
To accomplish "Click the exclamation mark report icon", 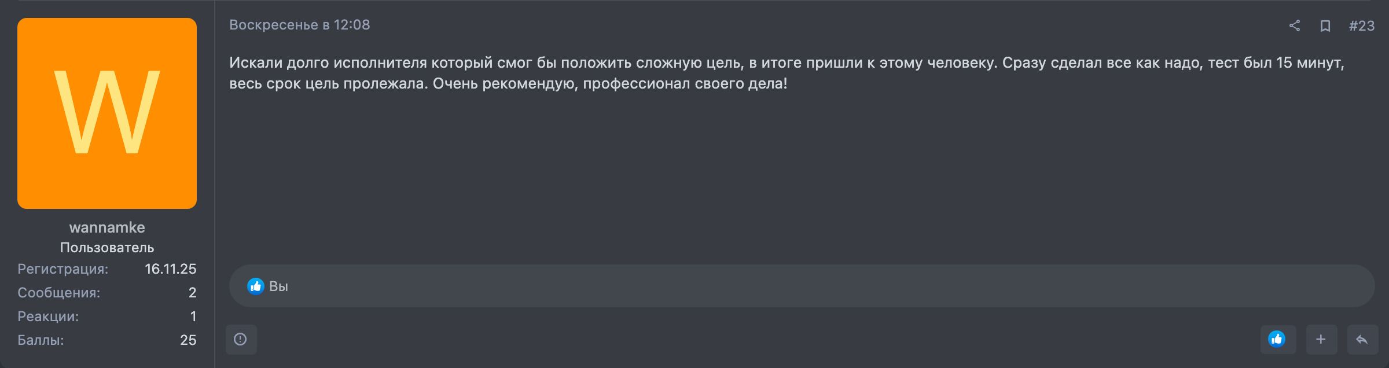I will pos(242,340).
